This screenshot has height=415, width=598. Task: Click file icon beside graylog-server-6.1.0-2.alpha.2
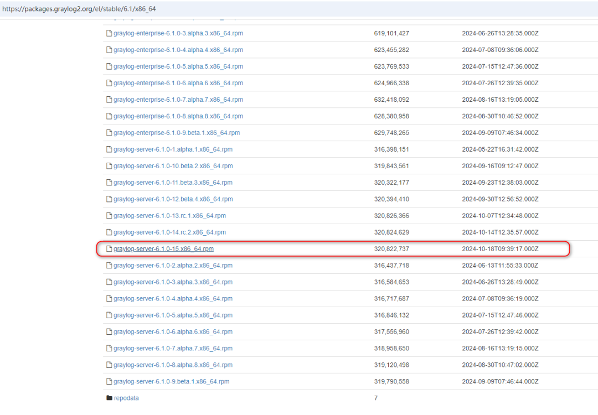pos(109,265)
